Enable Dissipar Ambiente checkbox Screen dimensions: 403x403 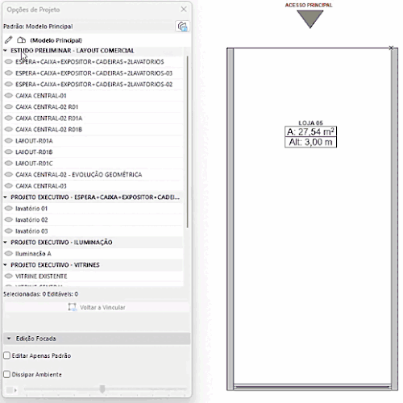click(x=7, y=374)
